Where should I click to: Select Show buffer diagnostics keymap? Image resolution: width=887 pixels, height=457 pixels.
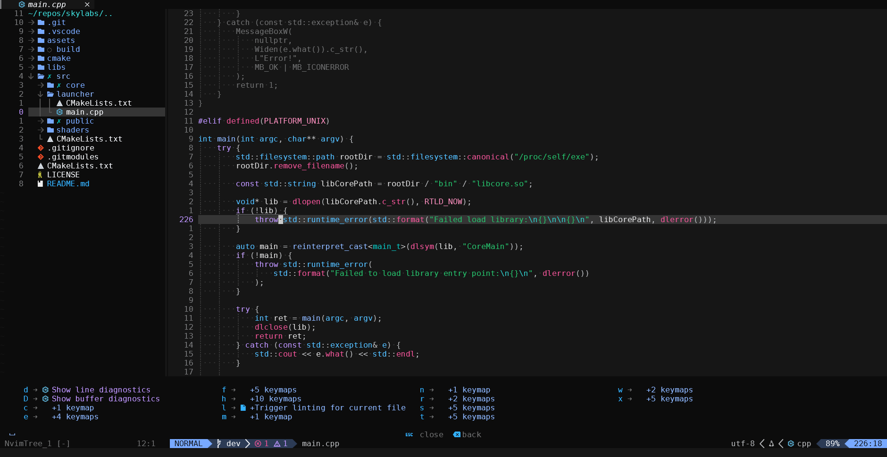click(x=106, y=399)
